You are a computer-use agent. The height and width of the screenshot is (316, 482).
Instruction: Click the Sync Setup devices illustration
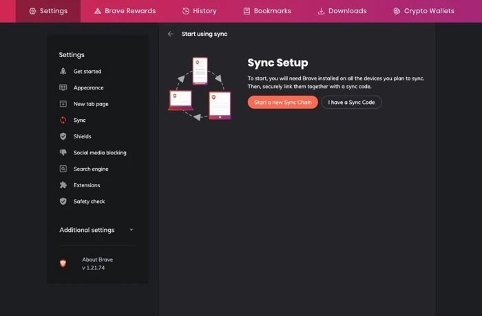(x=200, y=89)
